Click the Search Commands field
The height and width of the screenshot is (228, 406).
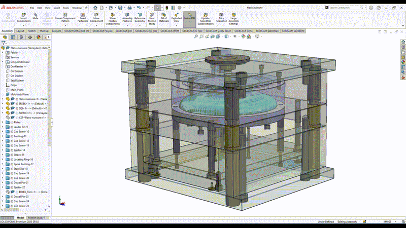click(x=345, y=8)
